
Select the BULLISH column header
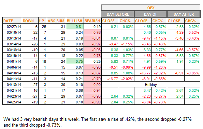tap(75, 20)
